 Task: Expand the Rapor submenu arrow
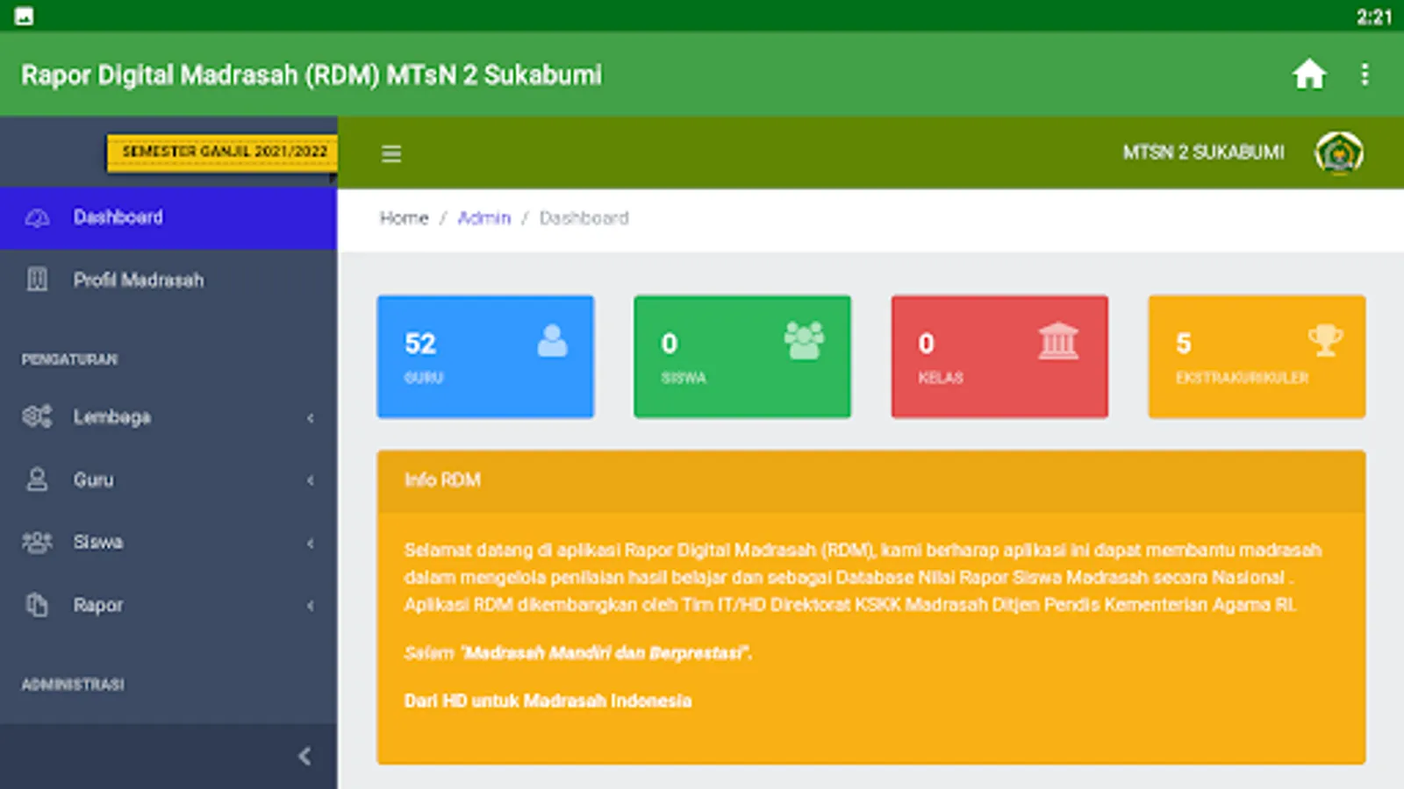click(311, 606)
